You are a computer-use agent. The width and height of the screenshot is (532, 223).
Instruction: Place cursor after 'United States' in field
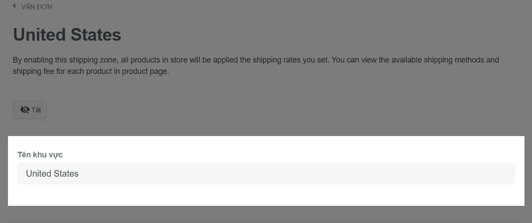pyautogui.click(x=79, y=174)
